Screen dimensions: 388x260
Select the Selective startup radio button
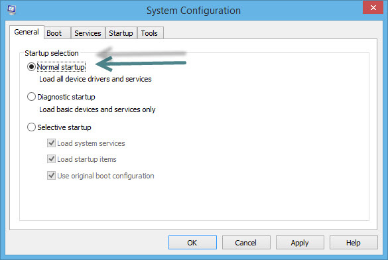tap(31, 127)
